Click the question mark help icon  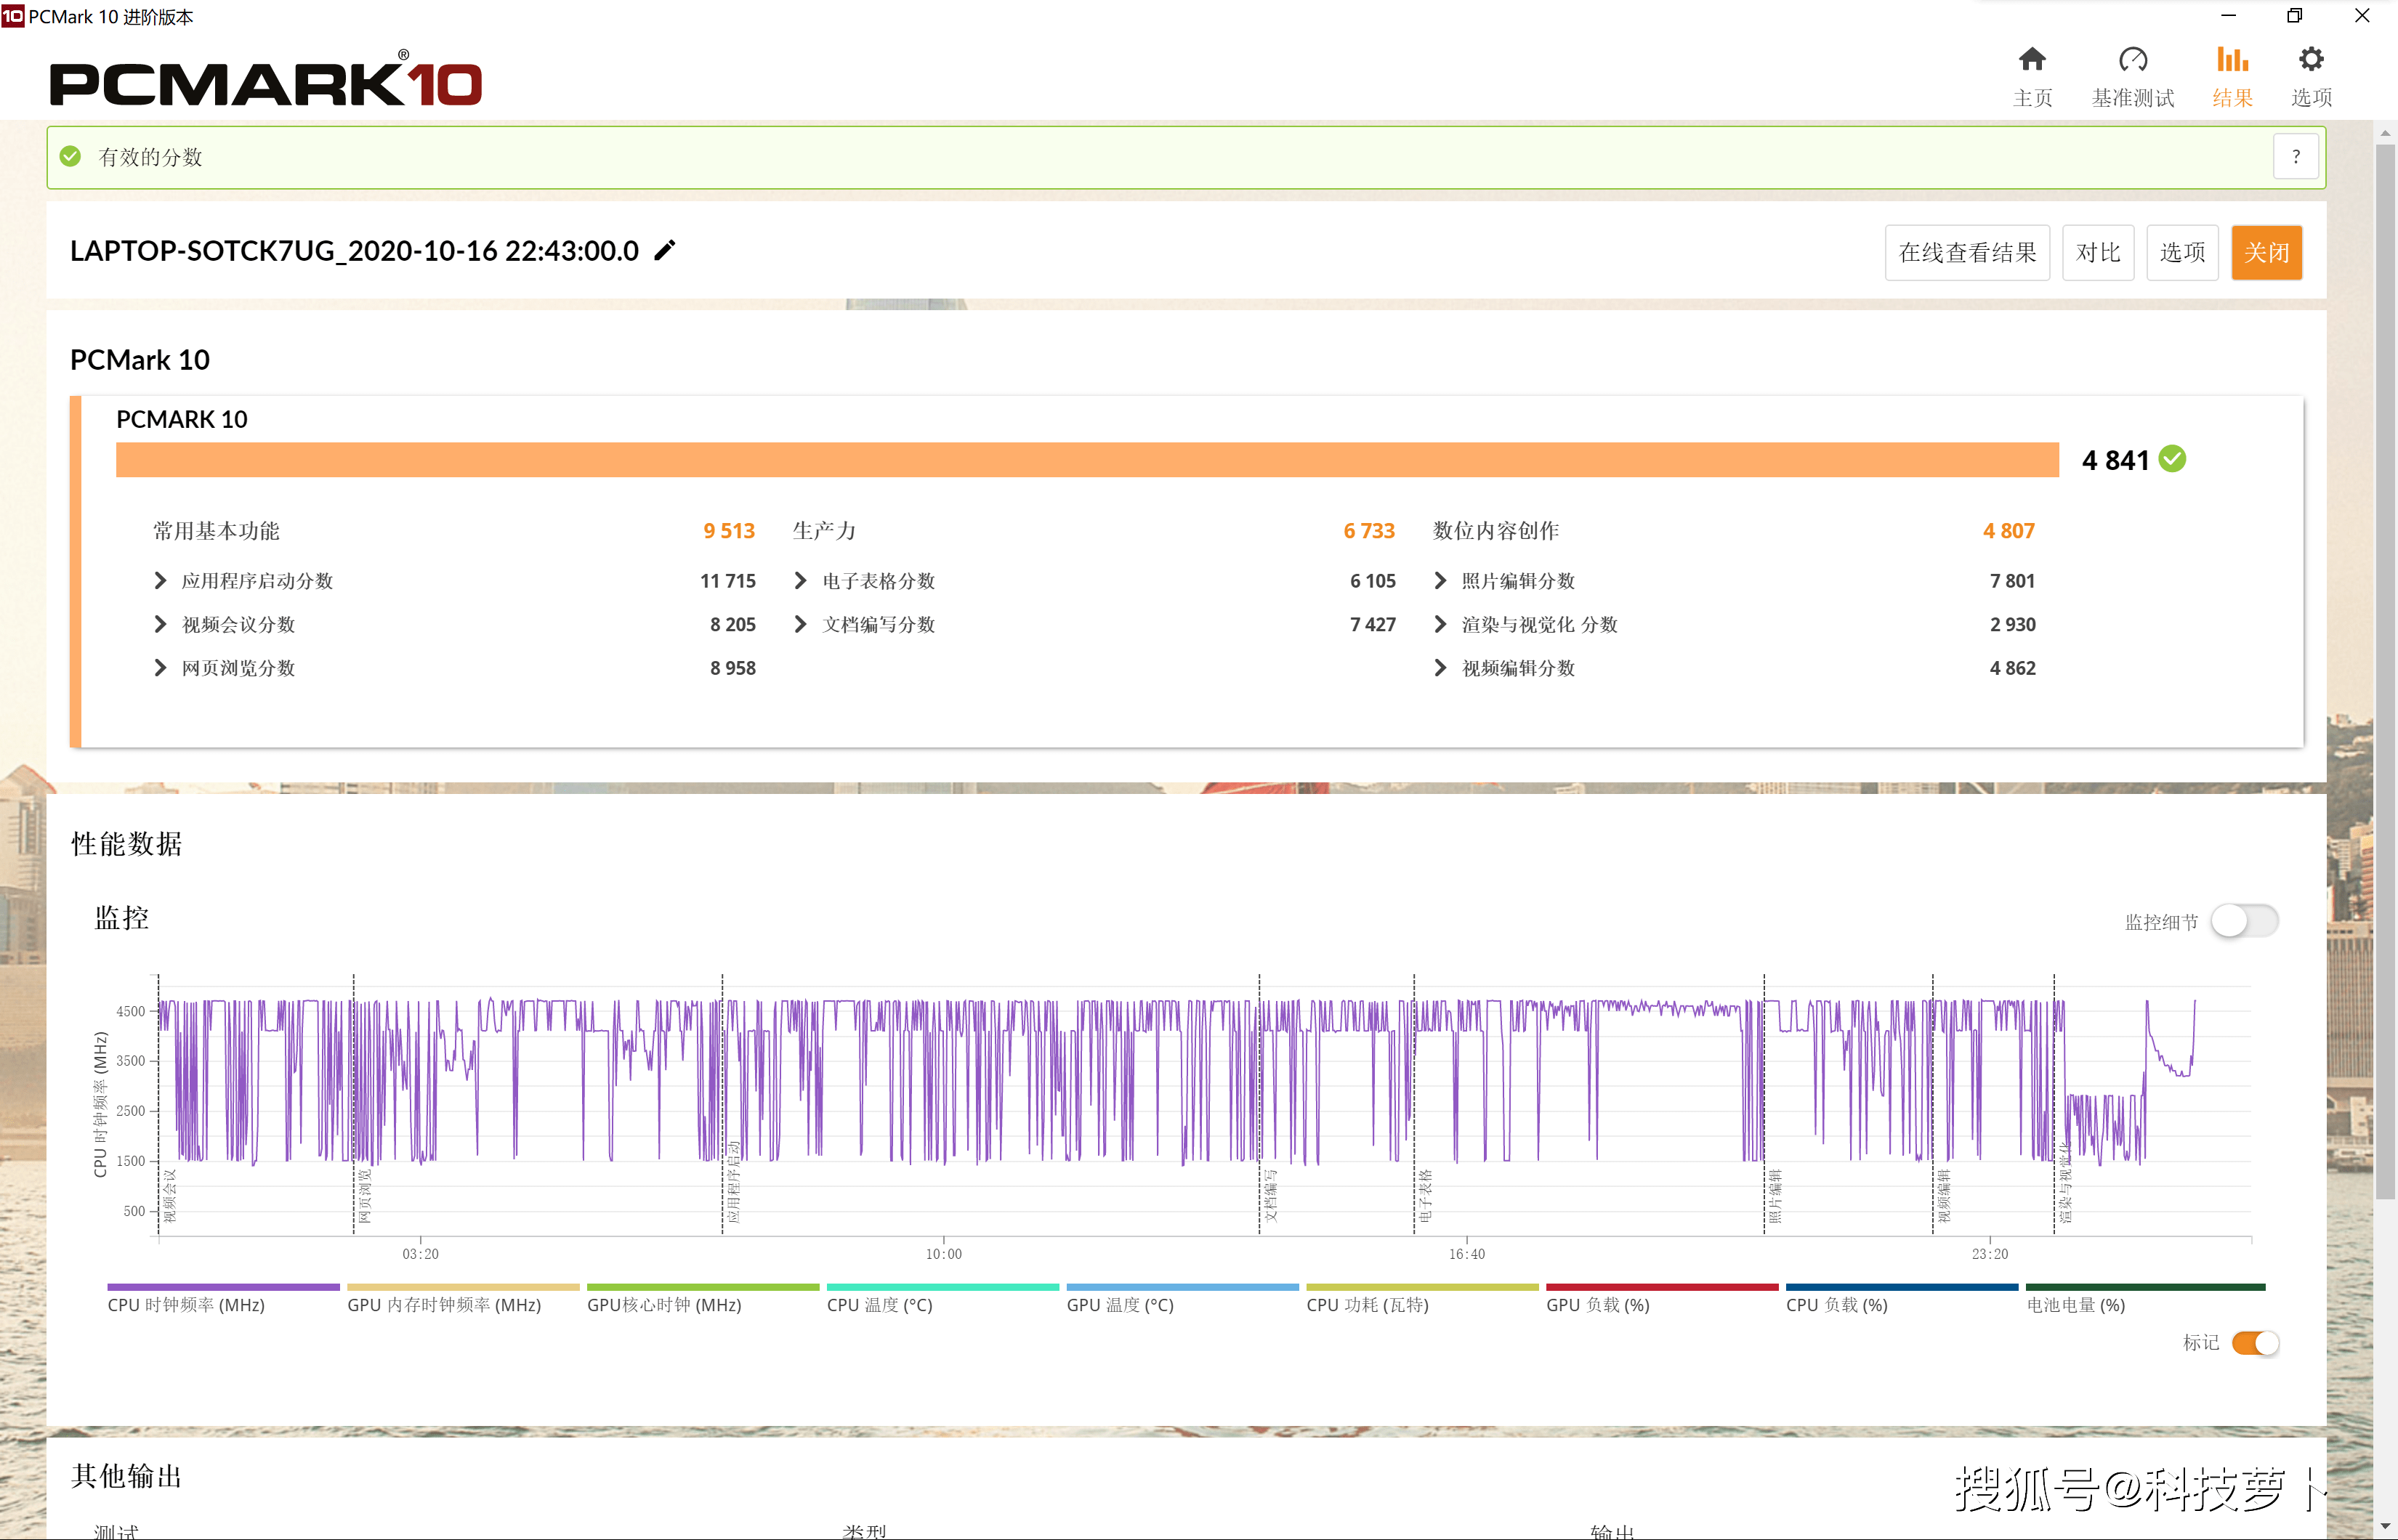pyautogui.click(x=2296, y=157)
